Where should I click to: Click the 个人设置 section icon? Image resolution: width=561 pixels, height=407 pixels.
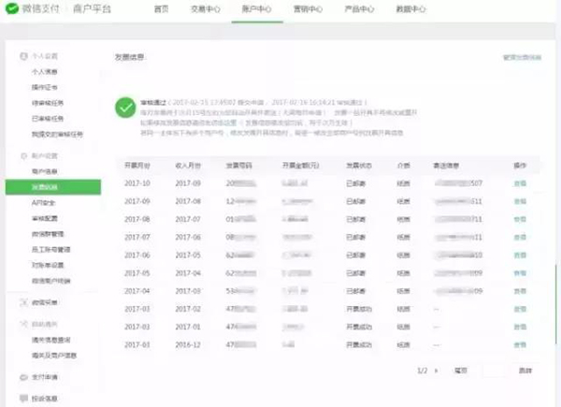click(22, 56)
